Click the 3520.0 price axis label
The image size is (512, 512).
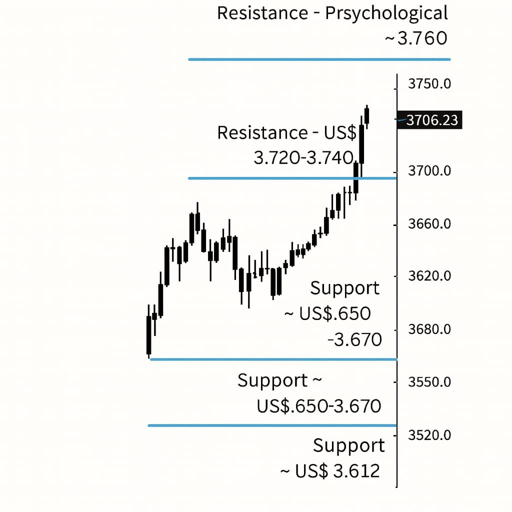pos(429,435)
